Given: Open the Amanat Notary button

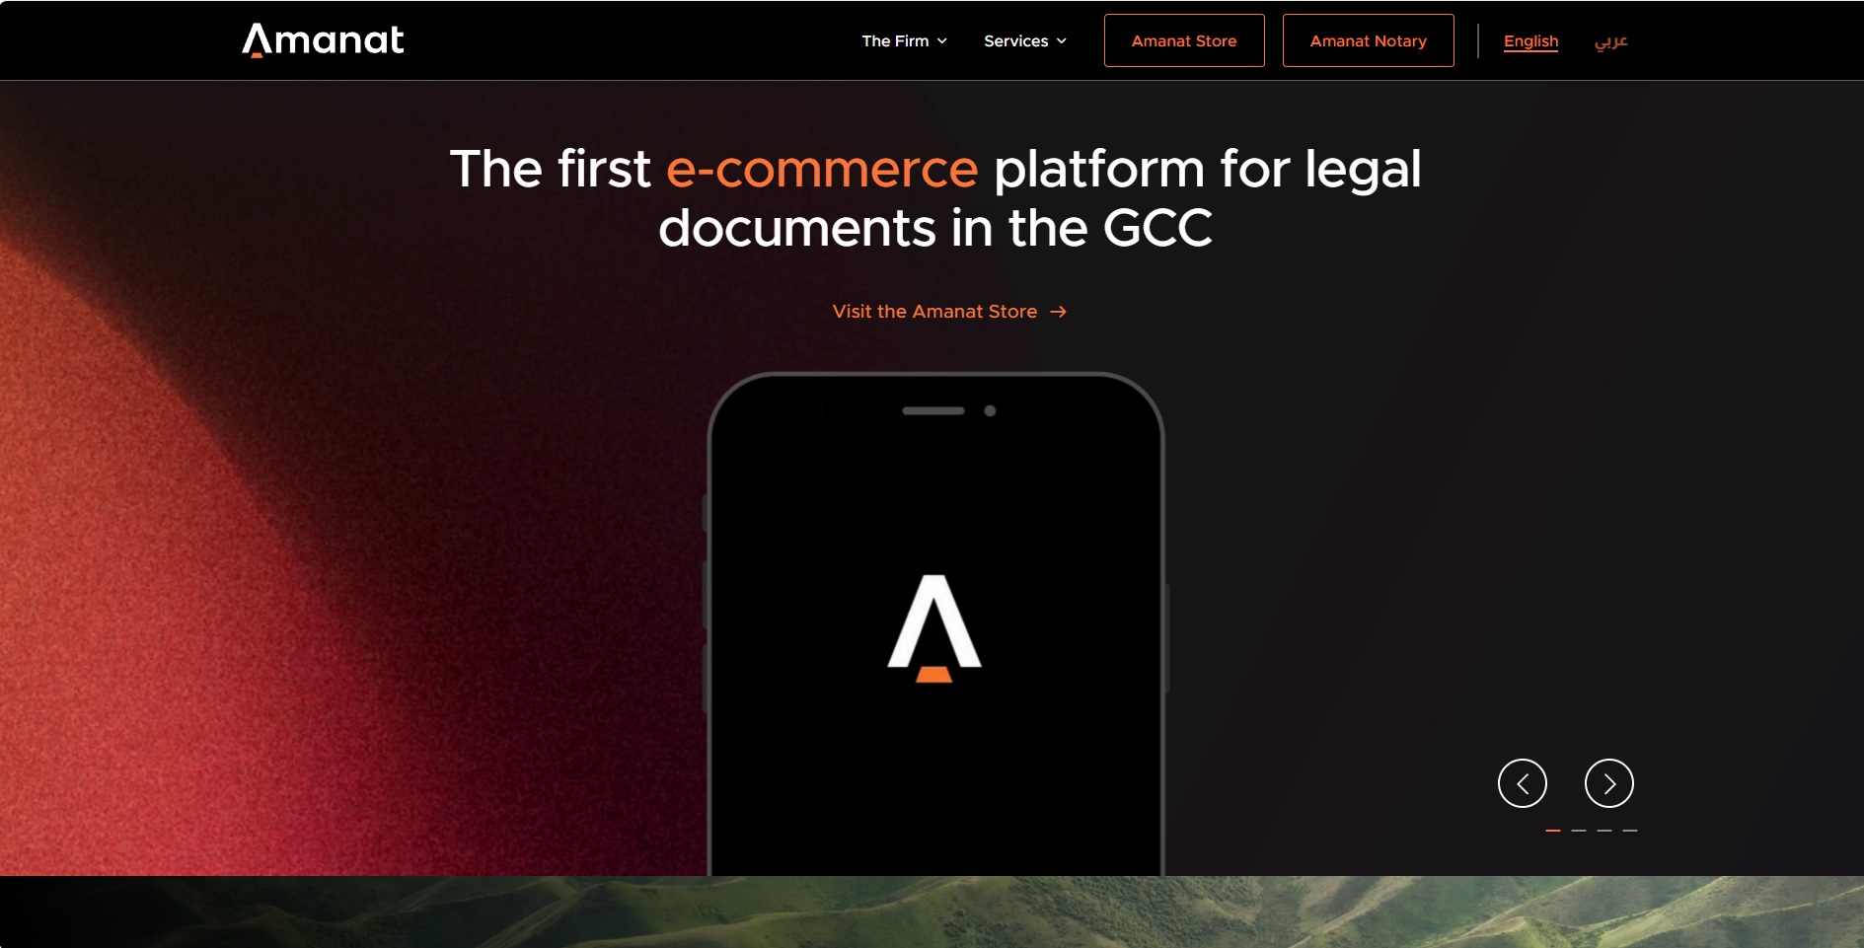Looking at the screenshot, I should pos(1368,40).
